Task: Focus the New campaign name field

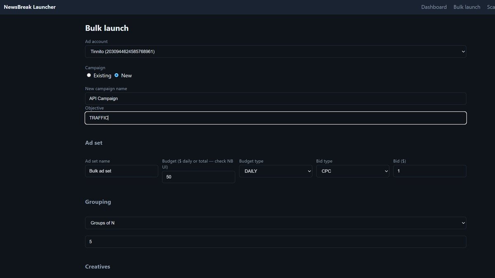Action: [276, 98]
